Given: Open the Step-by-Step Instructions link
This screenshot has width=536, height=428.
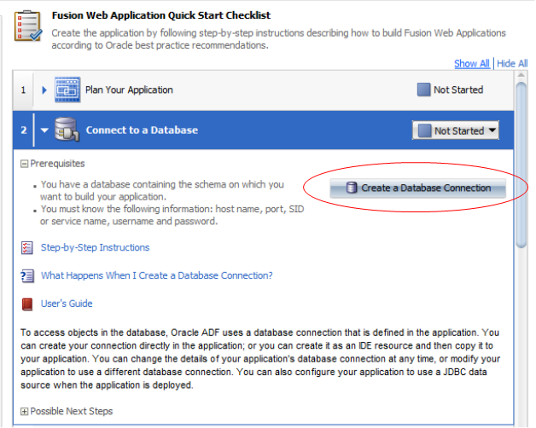Looking at the screenshot, I should pos(95,247).
